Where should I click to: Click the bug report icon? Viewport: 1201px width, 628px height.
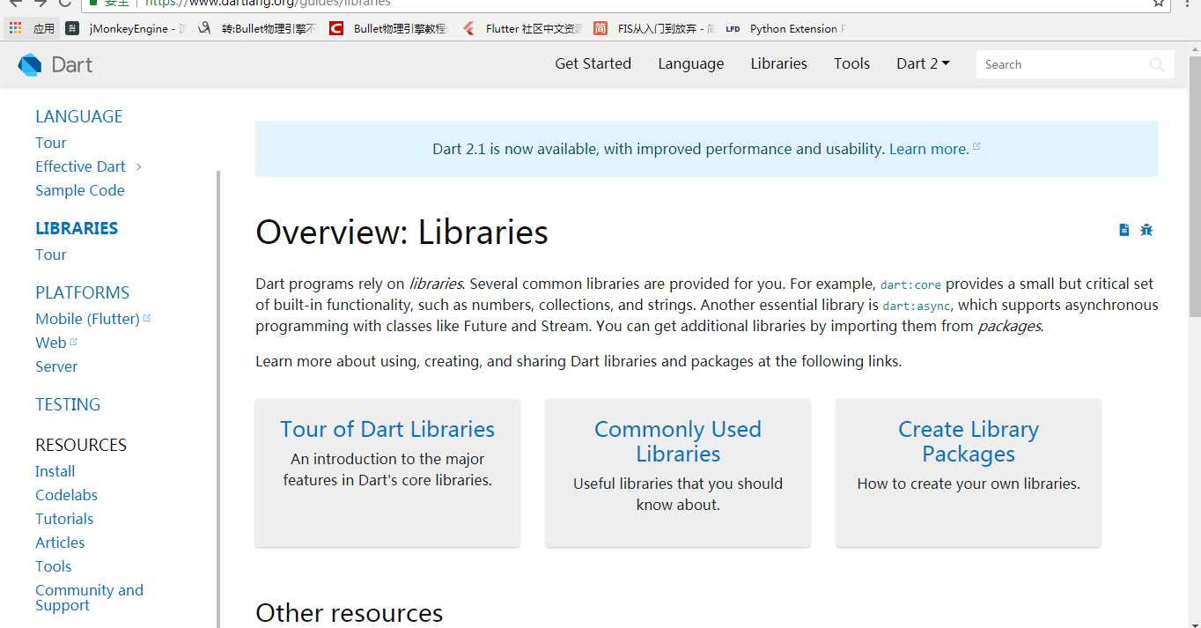click(1146, 230)
